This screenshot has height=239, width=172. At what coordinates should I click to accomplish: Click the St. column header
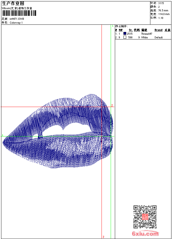coord(130,30)
